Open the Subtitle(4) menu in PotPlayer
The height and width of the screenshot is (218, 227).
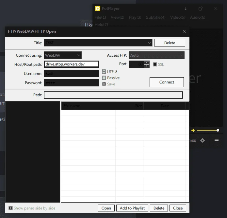pyautogui.click(x=155, y=17)
